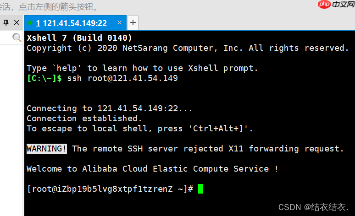Close the 121.41.54.149:22 tab
Viewport: 355px width, 216px height.
click(x=120, y=22)
